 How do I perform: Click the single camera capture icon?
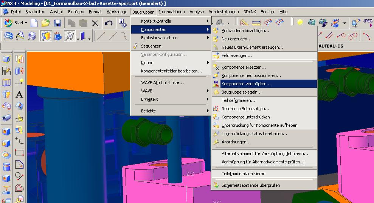[x=312, y=22]
